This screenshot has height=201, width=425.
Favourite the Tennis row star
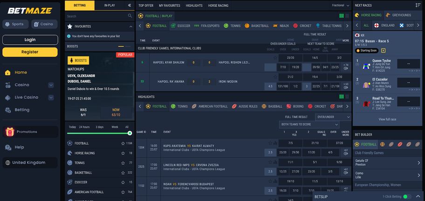point(123,163)
